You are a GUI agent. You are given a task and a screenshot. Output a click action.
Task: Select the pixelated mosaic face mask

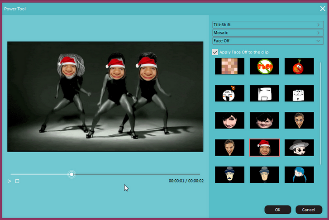(229, 67)
